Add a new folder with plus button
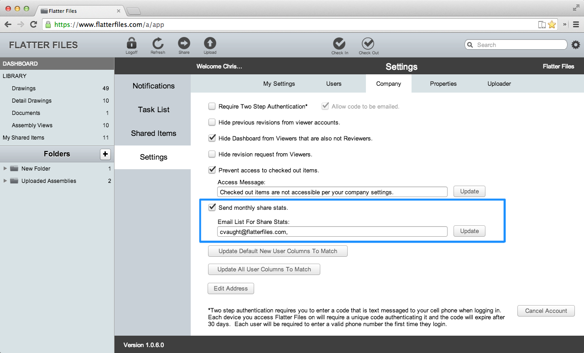Screen dimensions: 584x353 coord(105,154)
